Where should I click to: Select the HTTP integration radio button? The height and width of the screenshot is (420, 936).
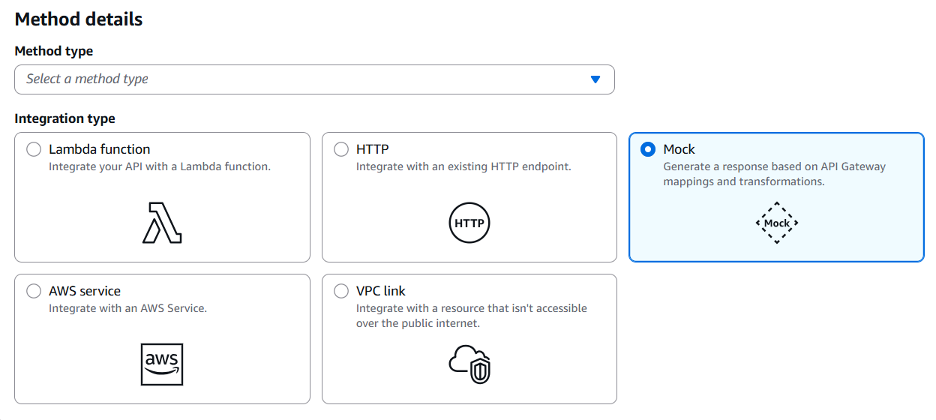(341, 149)
